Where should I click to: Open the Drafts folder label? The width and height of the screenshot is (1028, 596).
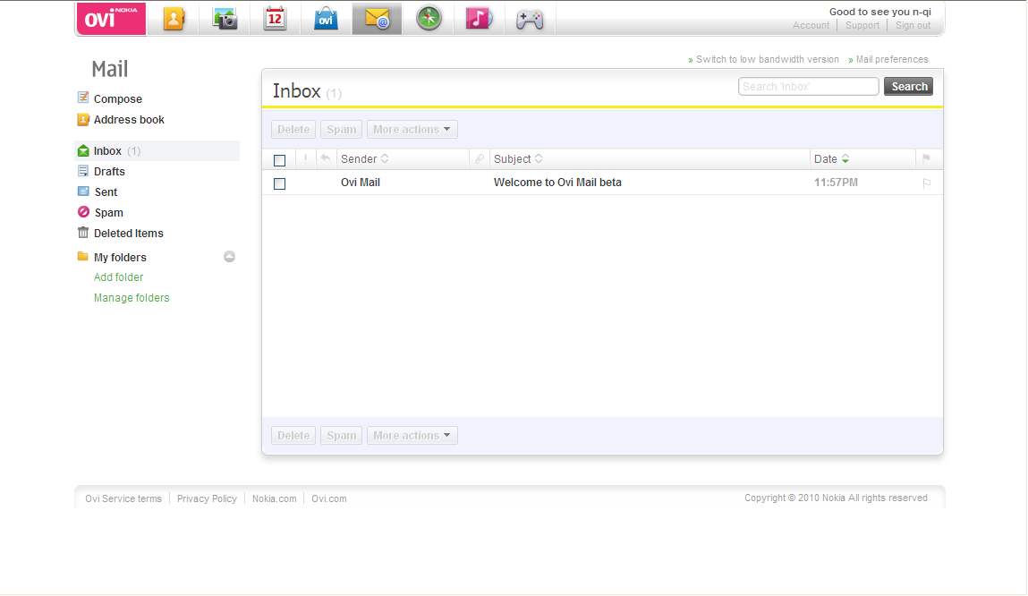click(109, 171)
